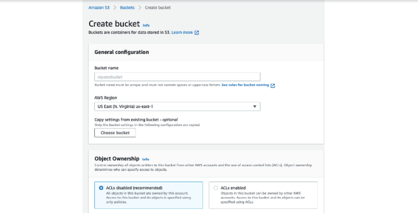
Task: Navigate to Amazon S3 via the breadcrumb
Action: [99, 7]
